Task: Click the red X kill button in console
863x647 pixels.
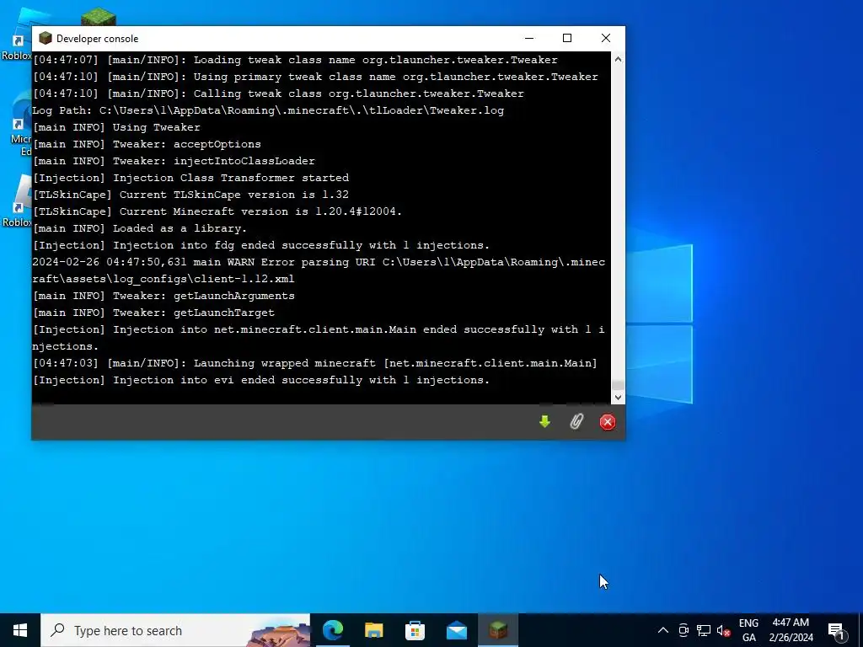Action: tap(608, 422)
